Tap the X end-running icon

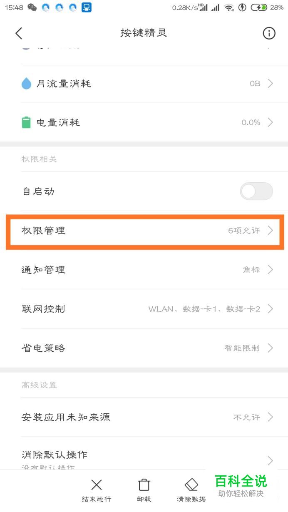pyautogui.click(x=97, y=485)
